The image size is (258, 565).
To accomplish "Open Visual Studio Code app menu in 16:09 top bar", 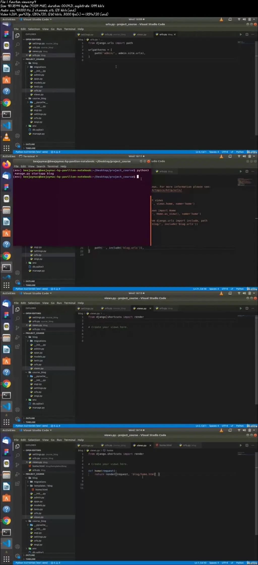I will [x=36, y=19].
